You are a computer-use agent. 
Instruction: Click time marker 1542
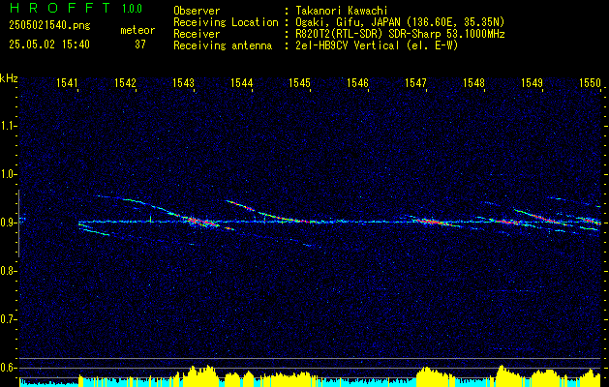(126, 82)
